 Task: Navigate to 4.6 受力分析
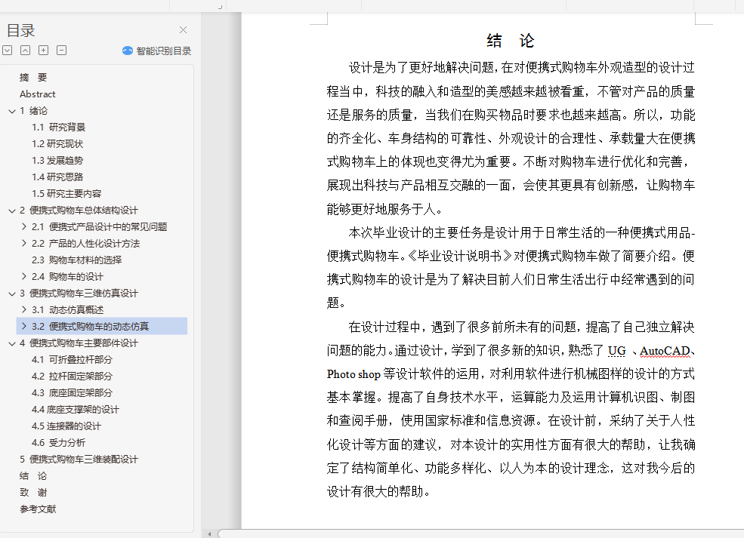(x=58, y=442)
